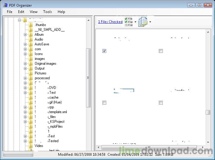
Task: Expand the folder ending in DVD
Action: 25,88
